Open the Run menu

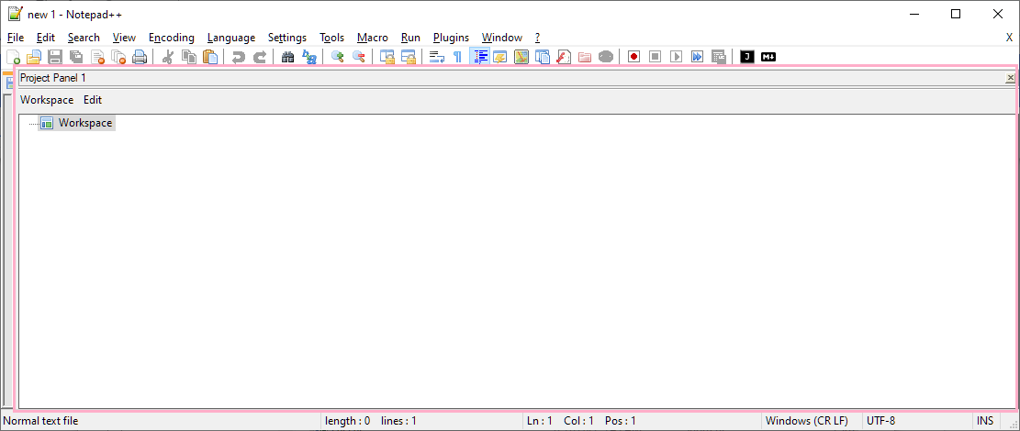click(410, 38)
